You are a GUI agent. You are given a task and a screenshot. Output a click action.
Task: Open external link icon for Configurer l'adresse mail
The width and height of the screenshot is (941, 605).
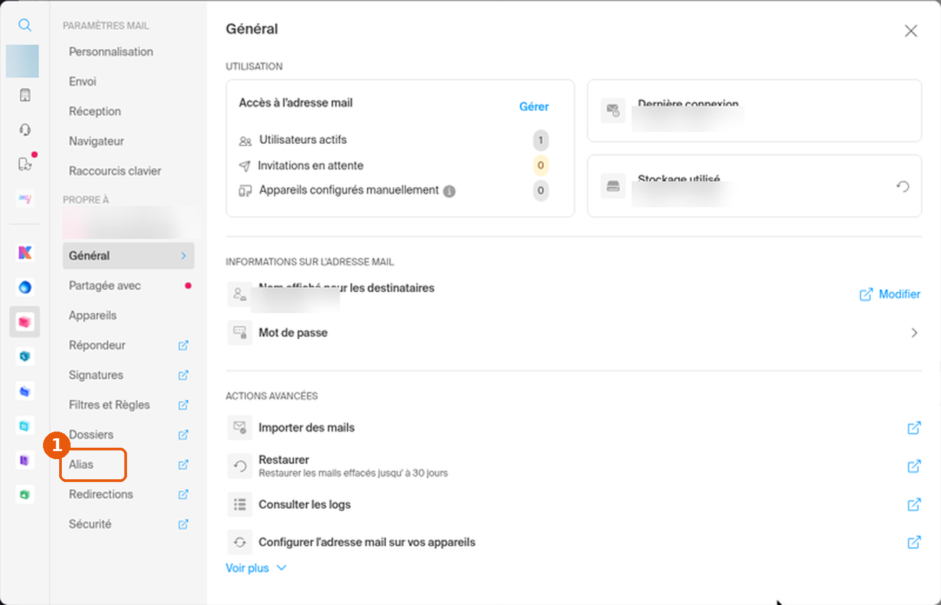(914, 542)
